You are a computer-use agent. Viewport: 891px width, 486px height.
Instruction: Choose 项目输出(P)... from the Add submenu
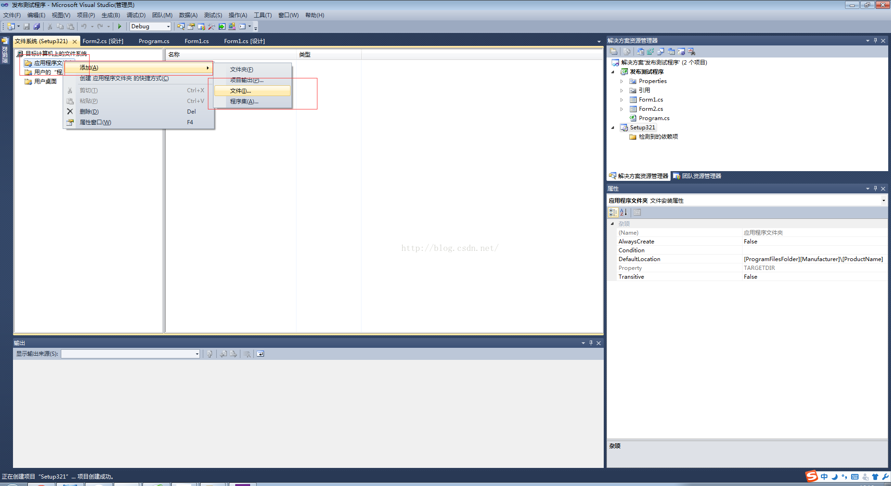(x=252, y=80)
